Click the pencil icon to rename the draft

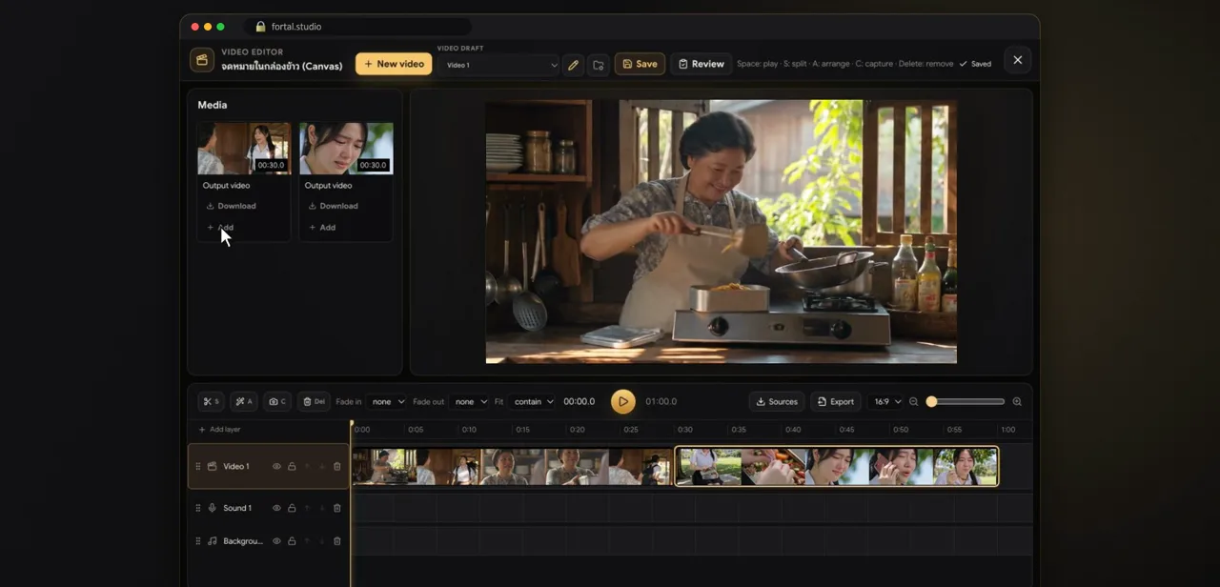[573, 65]
